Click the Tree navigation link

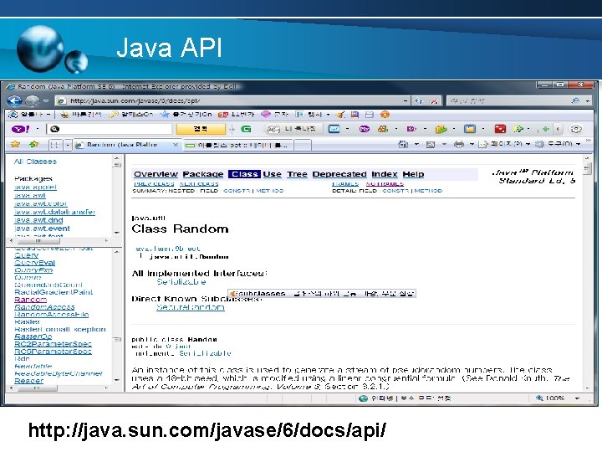[297, 174]
